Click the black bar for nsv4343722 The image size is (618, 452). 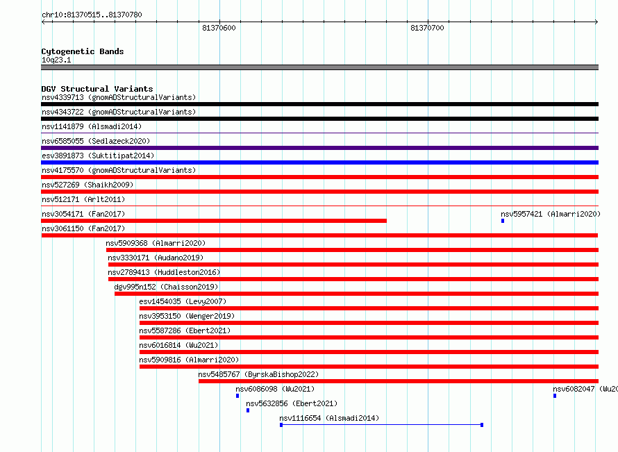319,119
